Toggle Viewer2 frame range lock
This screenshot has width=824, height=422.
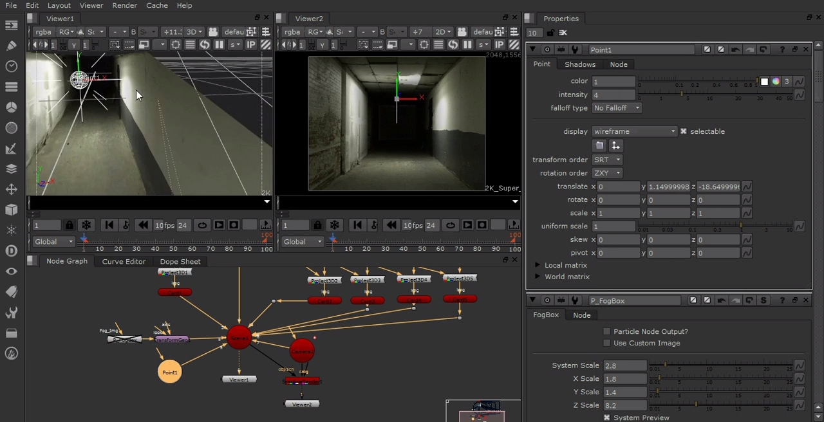(317, 225)
